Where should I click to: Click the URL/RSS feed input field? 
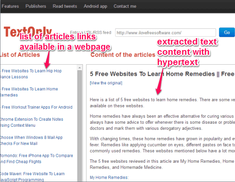(x=166, y=33)
